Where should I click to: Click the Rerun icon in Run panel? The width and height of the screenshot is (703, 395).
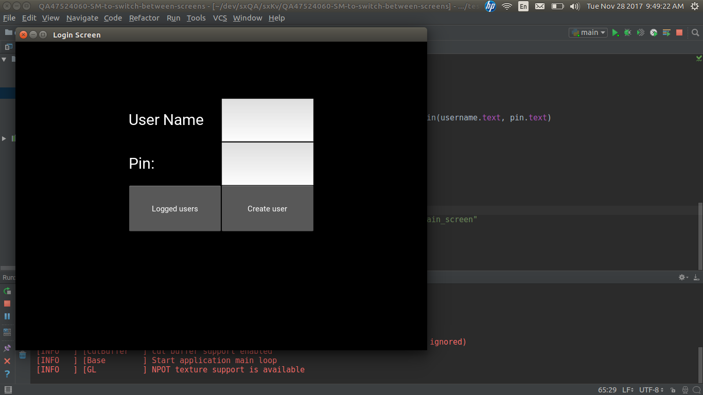pyautogui.click(x=7, y=291)
